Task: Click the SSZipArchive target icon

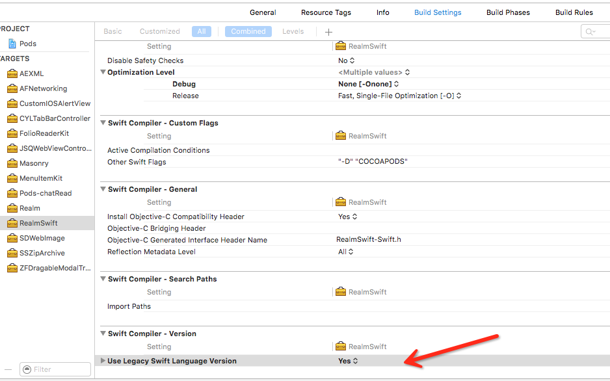Action: click(12, 253)
